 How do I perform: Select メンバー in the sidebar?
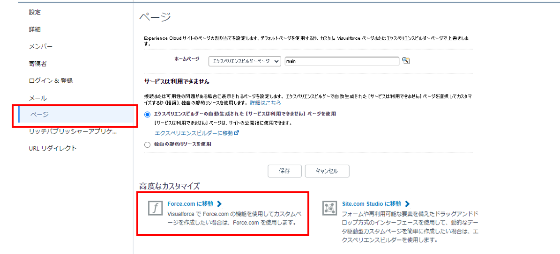pyautogui.click(x=41, y=46)
